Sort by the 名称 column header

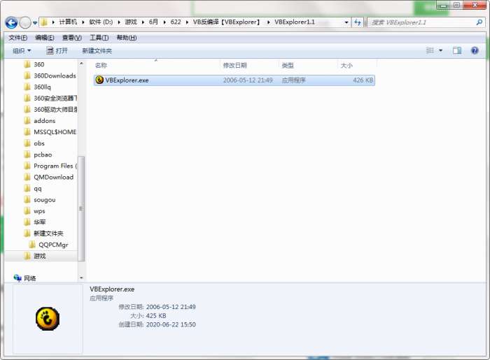[101, 65]
